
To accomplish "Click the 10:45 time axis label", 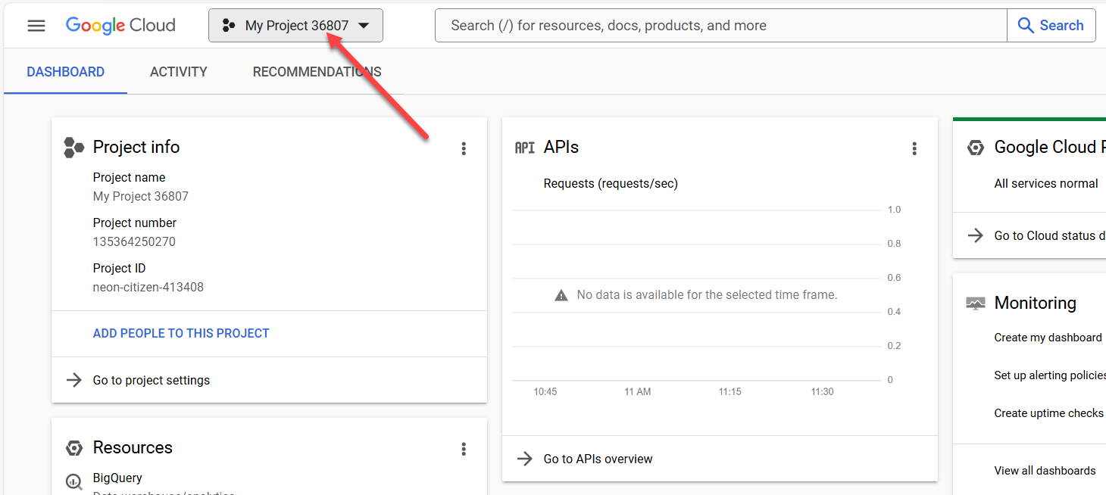I will point(545,392).
